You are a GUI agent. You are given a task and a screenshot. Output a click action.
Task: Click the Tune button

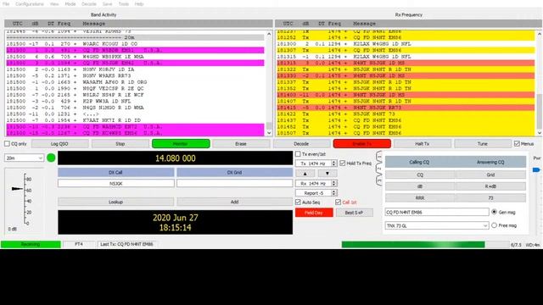point(483,143)
